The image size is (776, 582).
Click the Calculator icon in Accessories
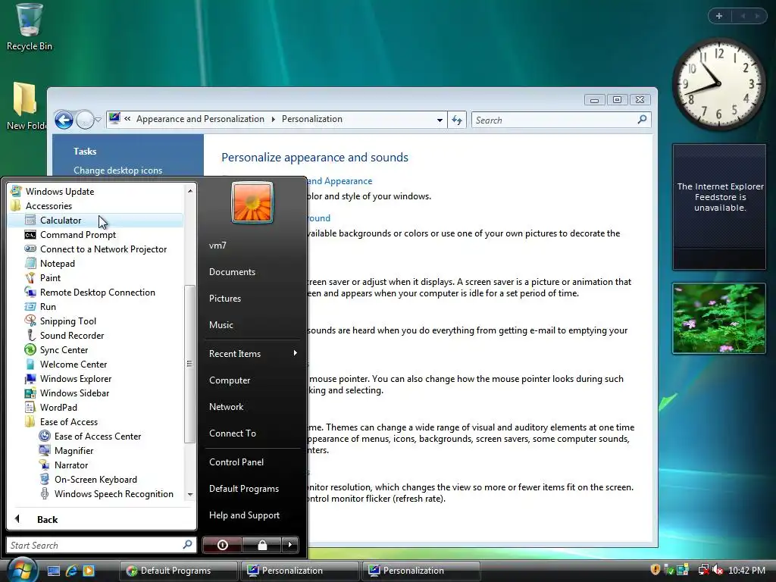coord(30,221)
